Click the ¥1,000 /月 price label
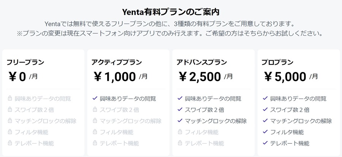 (x=120, y=77)
